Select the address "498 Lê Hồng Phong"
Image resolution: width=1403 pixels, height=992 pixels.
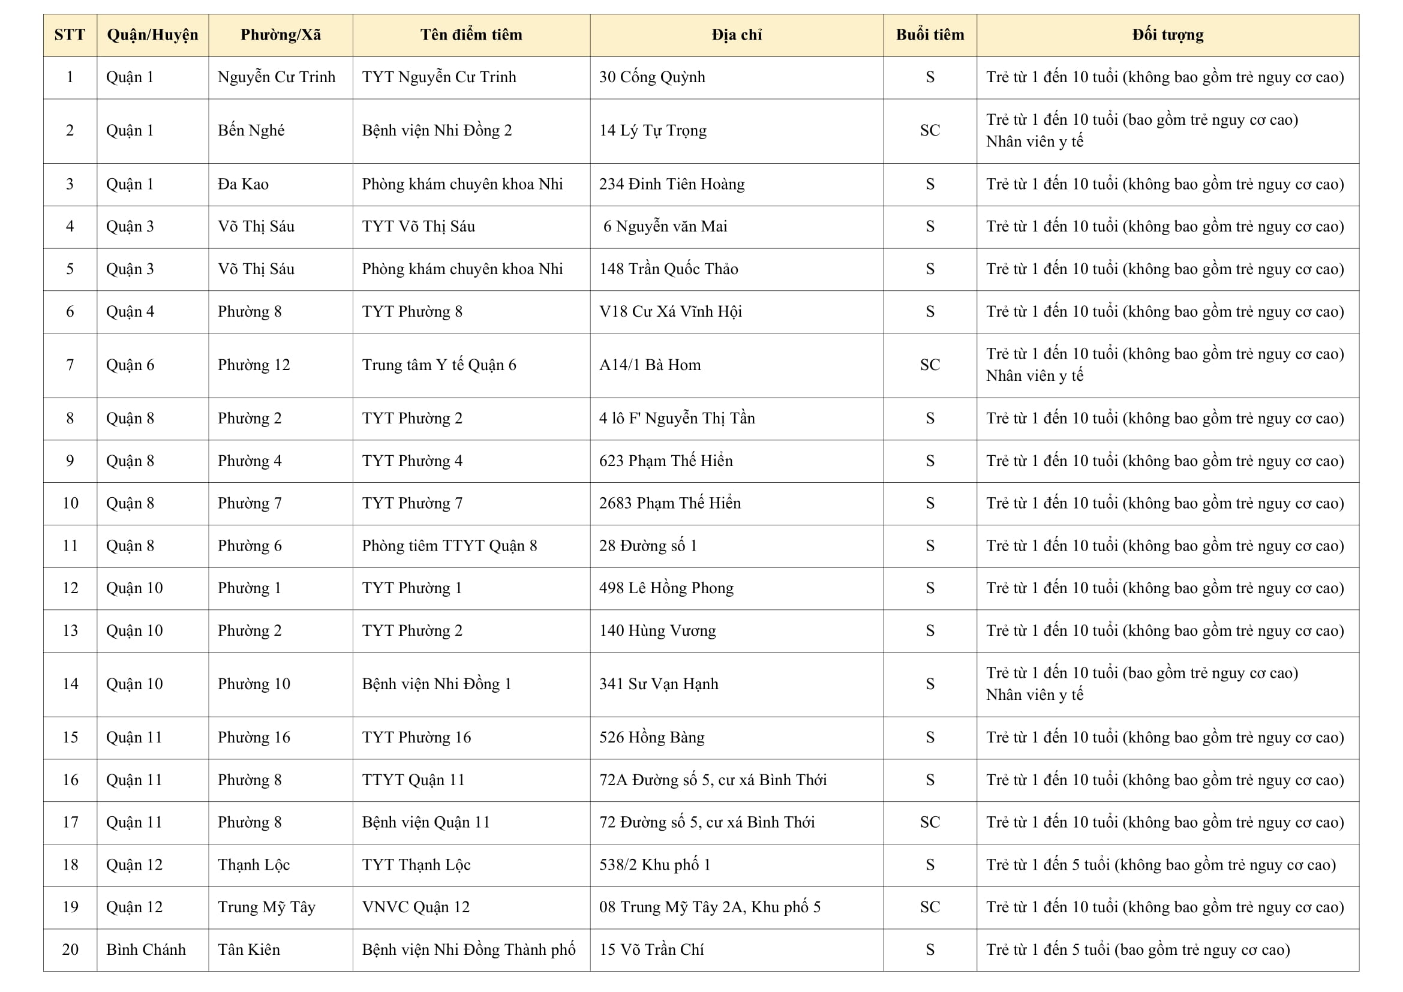(x=666, y=588)
